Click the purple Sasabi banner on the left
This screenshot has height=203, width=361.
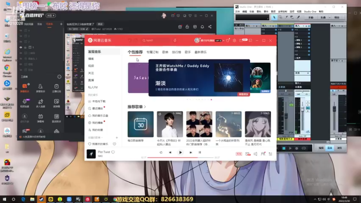click(138, 78)
